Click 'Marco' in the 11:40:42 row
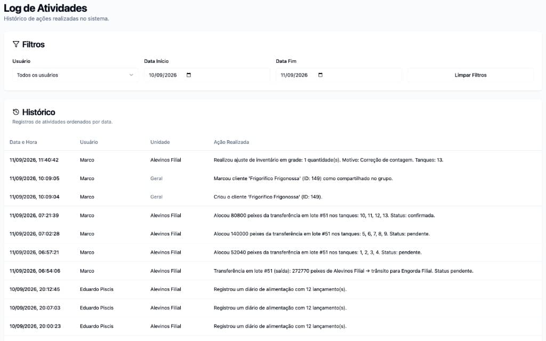This screenshot has width=546, height=341. (87, 160)
